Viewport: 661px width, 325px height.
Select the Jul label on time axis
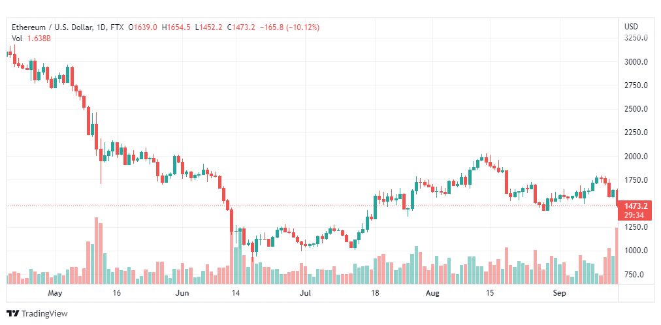pos(305,293)
